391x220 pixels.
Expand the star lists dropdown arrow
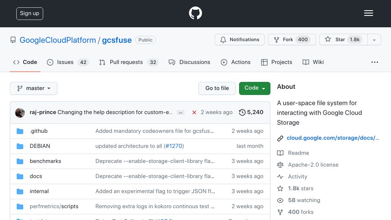click(374, 40)
